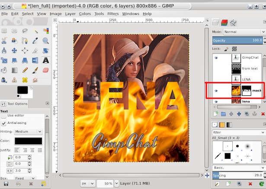266x189 pixels.
Task: Toggle the Lock pixels paintbrush icon
Action: coord(226,49)
